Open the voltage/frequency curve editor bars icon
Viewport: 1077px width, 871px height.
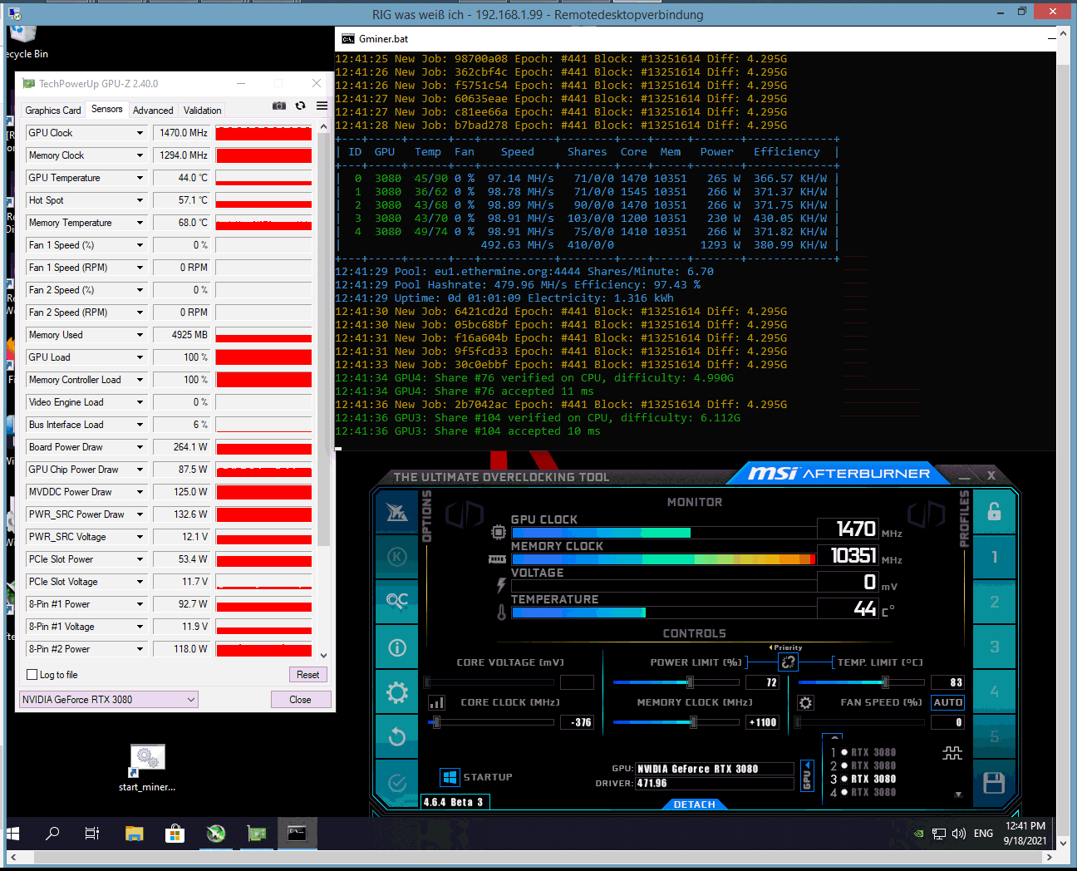pyautogui.click(x=437, y=703)
